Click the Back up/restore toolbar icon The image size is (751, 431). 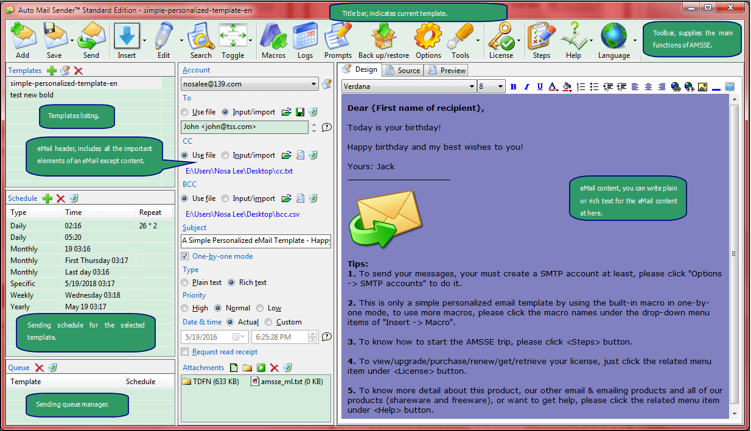[x=383, y=40]
